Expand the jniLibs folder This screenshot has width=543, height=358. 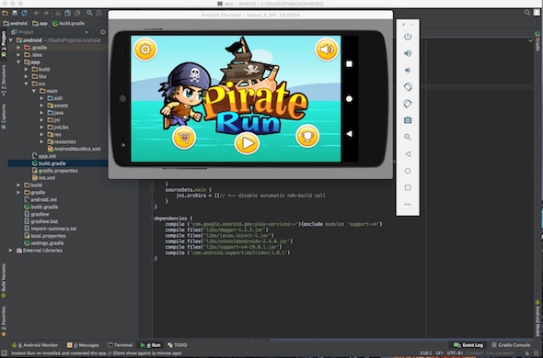click(x=41, y=128)
